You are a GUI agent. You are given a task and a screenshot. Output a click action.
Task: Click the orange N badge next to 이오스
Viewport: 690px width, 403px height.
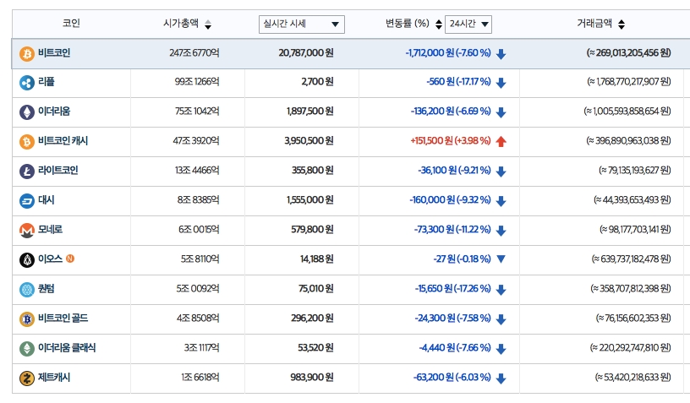click(70, 259)
